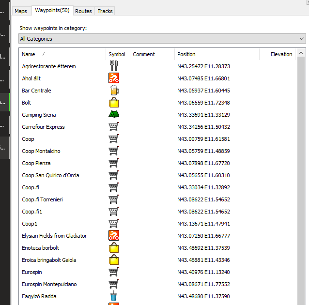Open the Routes tab
309x305 pixels.
[83, 11]
